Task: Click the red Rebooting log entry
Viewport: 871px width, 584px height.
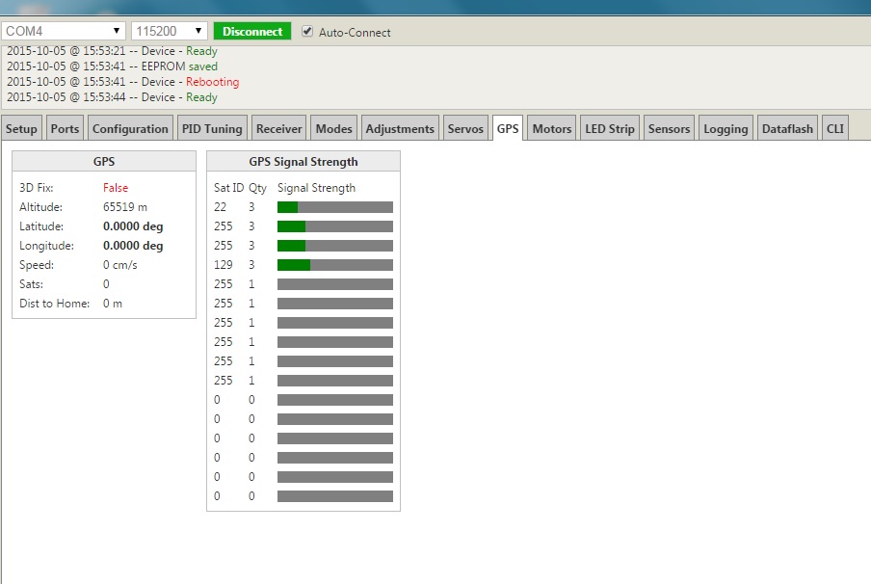Action: pos(212,82)
